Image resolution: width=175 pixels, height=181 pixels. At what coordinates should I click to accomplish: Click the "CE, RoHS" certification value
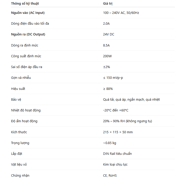click(x=110, y=175)
